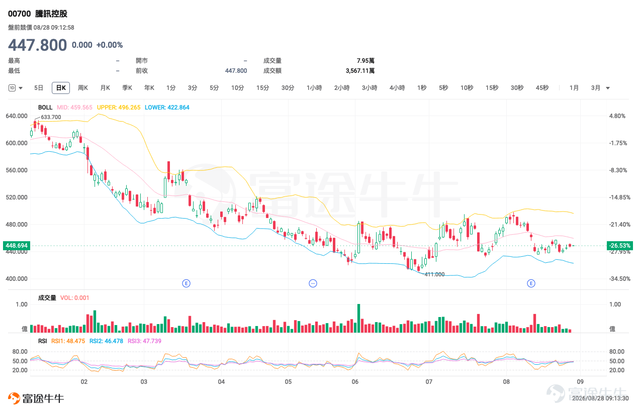Click the 前收 value 447.800
The image size is (637, 412).
pos(236,71)
